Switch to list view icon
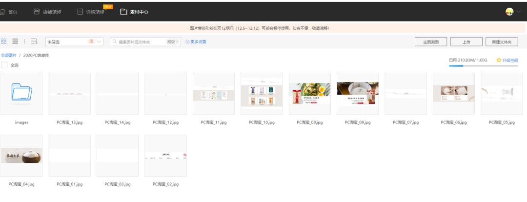Viewport: 527px width, 202px height. point(15,41)
